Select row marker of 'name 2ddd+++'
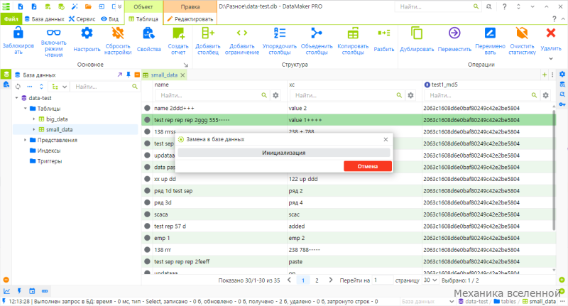This screenshot has height=306, width=568. coord(147,108)
